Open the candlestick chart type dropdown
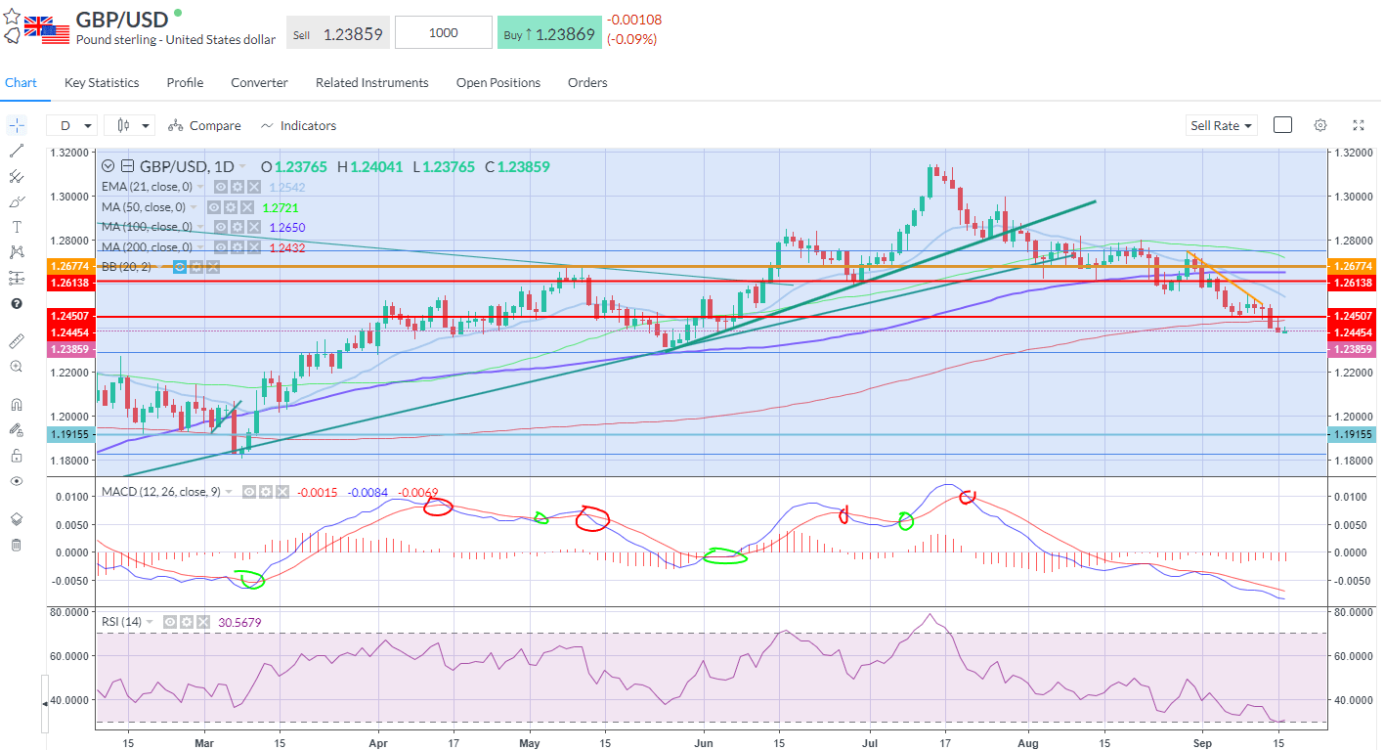The width and height of the screenshot is (1384, 750). tap(132, 125)
